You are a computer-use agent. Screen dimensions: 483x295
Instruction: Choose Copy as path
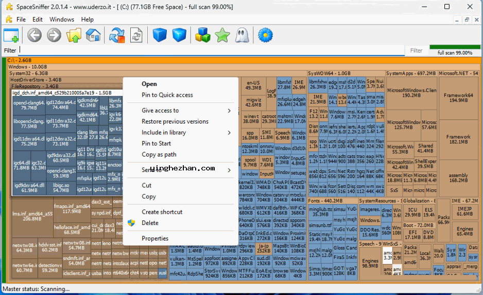181,154
